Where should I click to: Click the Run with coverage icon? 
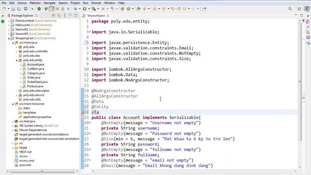coord(94,9)
